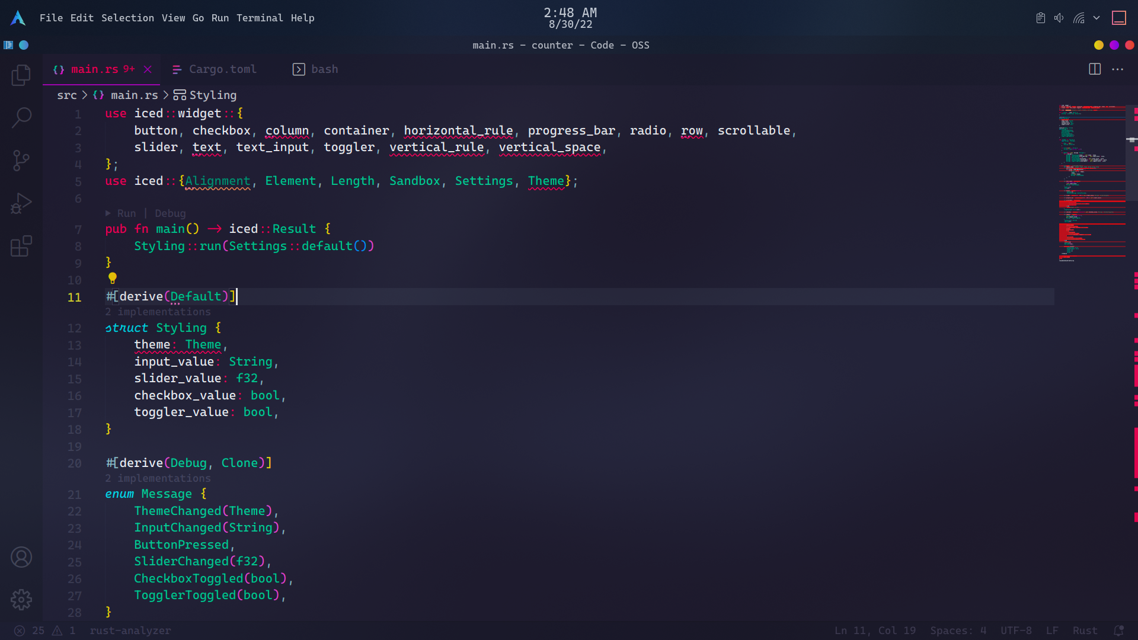
Task: Open the Terminal menu
Action: 260,18
